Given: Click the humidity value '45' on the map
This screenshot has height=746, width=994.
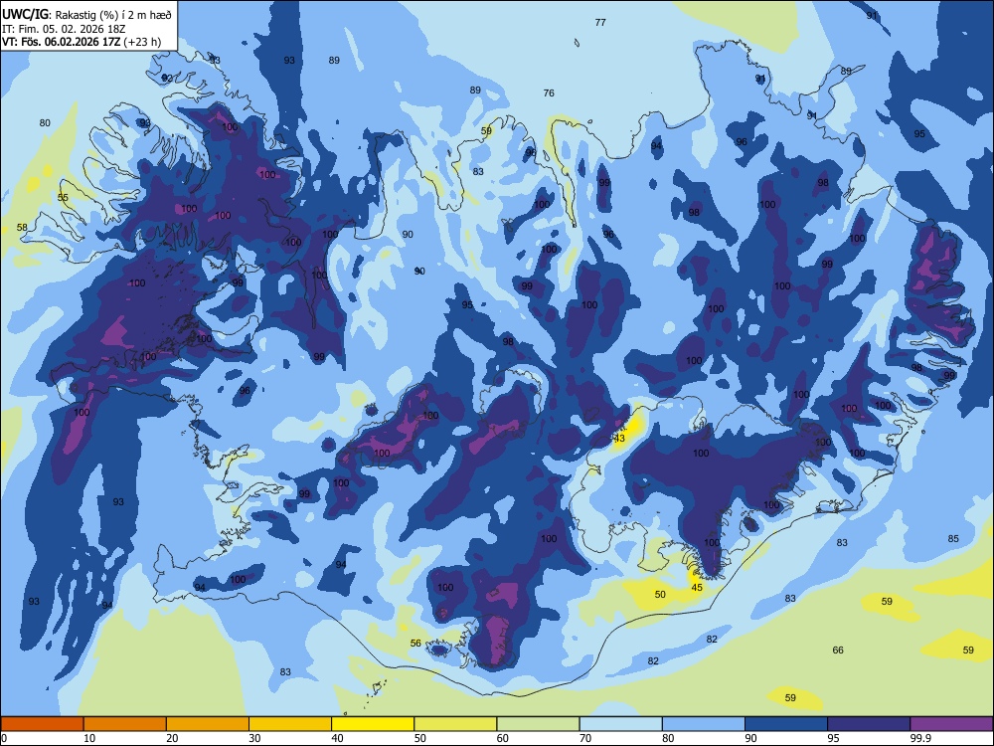Looking at the screenshot, I should 697,588.
